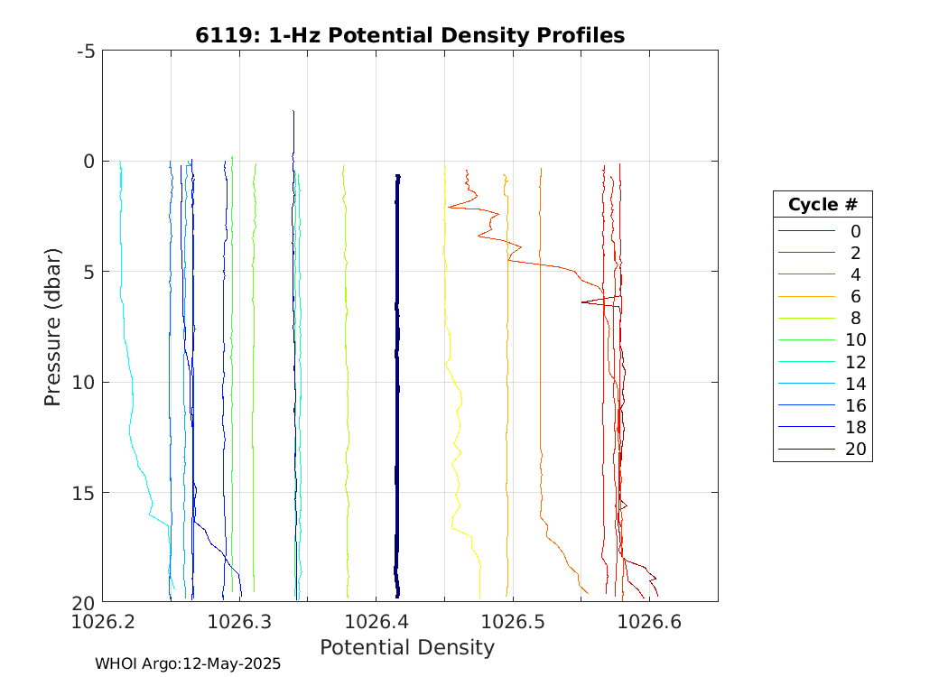Click the 'Potential Density' x-axis label

[407, 647]
